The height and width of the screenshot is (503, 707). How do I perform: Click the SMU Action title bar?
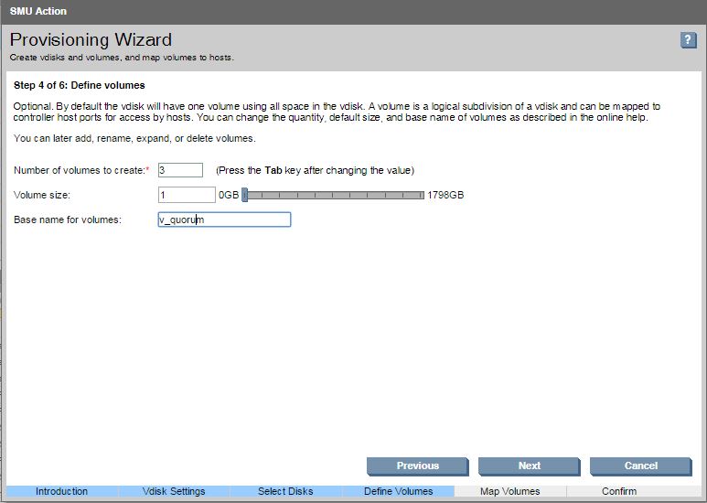click(x=353, y=11)
